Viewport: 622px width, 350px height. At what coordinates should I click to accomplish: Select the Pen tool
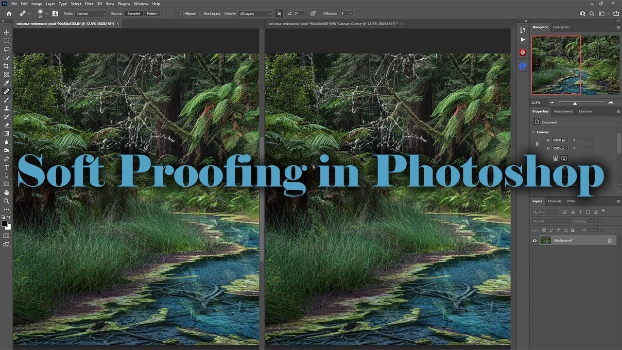tap(6, 159)
